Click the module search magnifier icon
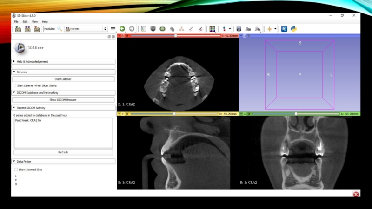The image size is (372, 209). (x=60, y=29)
